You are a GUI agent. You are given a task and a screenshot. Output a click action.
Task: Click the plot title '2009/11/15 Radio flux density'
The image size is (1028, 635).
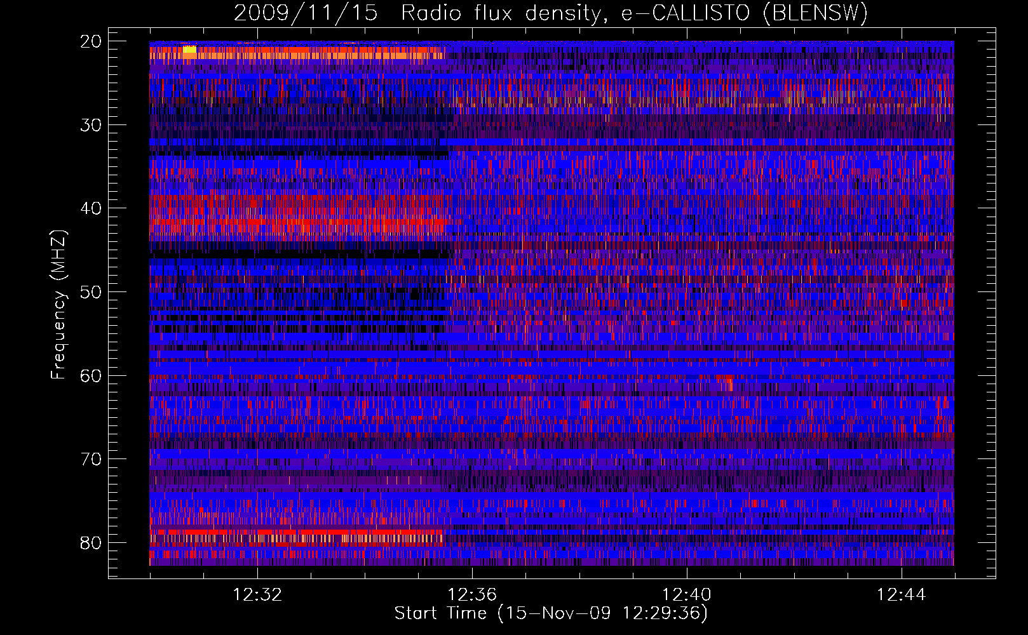pos(417,13)
